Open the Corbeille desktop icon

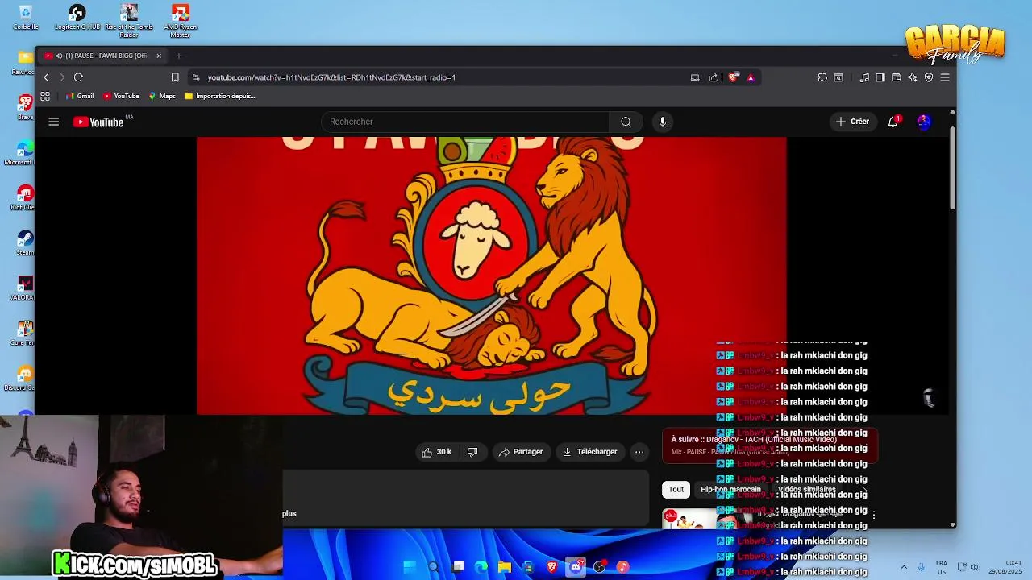click(25, 18)
